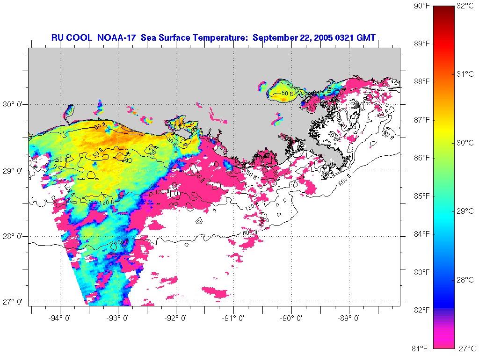Choose the 31°C scale label
This screenshot has height=356, width=479.
pyautogui.click(x=465, y=74)
